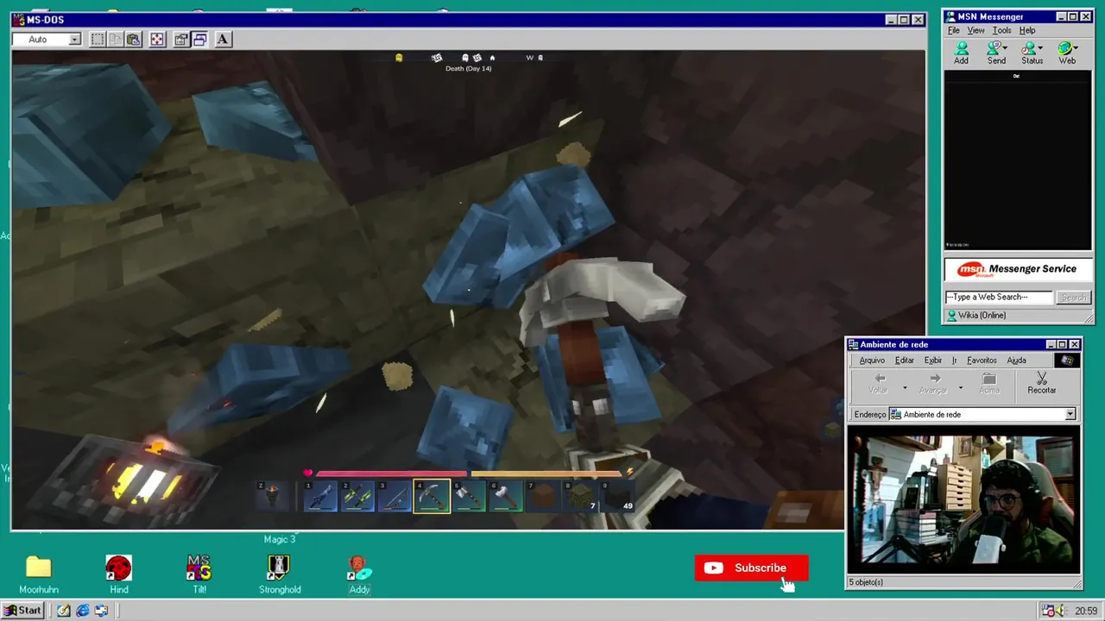Viewport: 1105px width, 621px height.
Task: Open the Help menu in MSN Messenger
Action: (x=1027, y=30)
